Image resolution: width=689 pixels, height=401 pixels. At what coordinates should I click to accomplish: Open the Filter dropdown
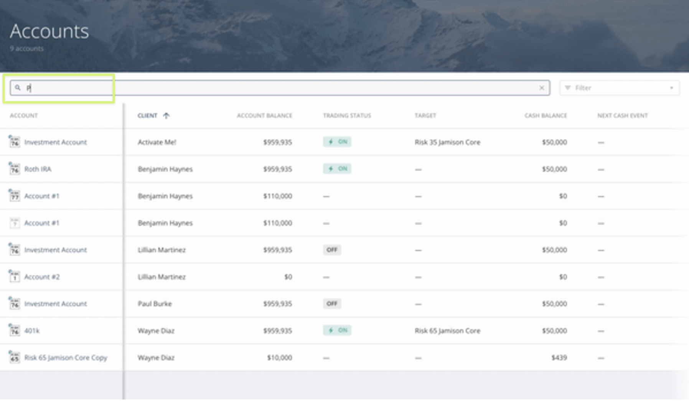click(619, 88)
